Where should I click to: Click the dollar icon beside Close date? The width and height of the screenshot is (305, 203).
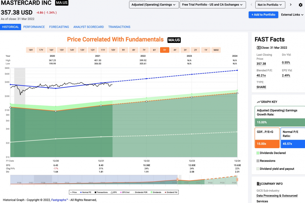tap(259, 48)
